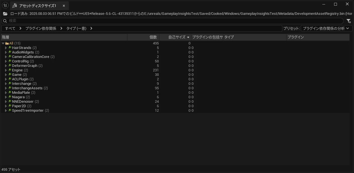
Task: Select the MediaPlate row text
Action: click(21, 93)
